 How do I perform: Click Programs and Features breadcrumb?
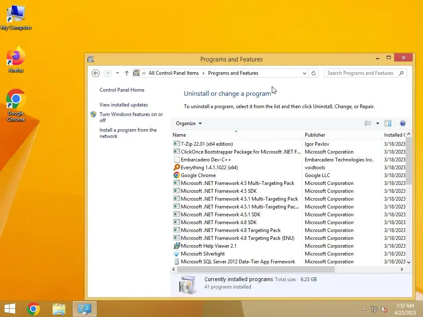(233, 73)
